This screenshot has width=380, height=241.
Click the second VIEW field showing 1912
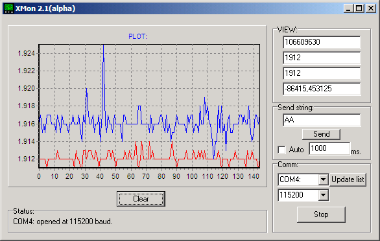(x=322, y=58)
